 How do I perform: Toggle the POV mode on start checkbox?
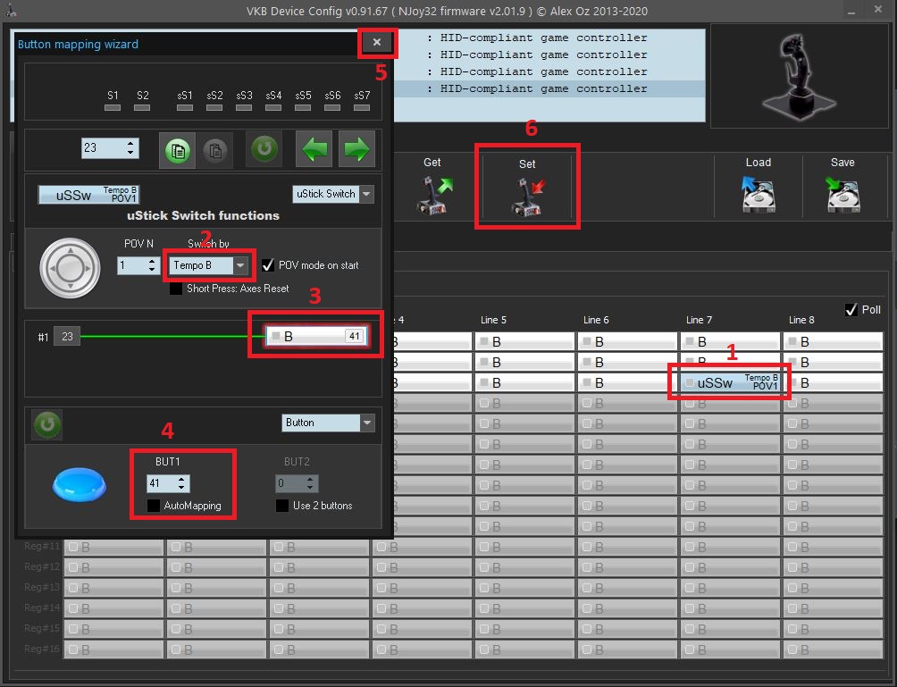coord(268,265)
